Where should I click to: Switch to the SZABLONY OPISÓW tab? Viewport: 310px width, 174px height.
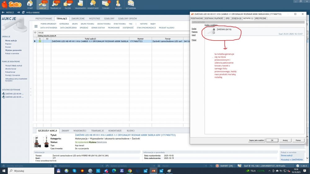point(127,19)
